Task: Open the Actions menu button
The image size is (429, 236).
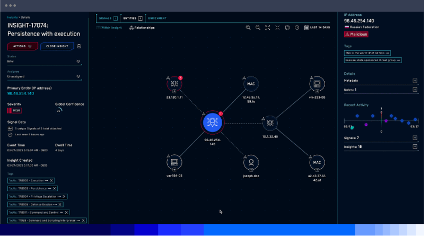Action: pos(22,46)
